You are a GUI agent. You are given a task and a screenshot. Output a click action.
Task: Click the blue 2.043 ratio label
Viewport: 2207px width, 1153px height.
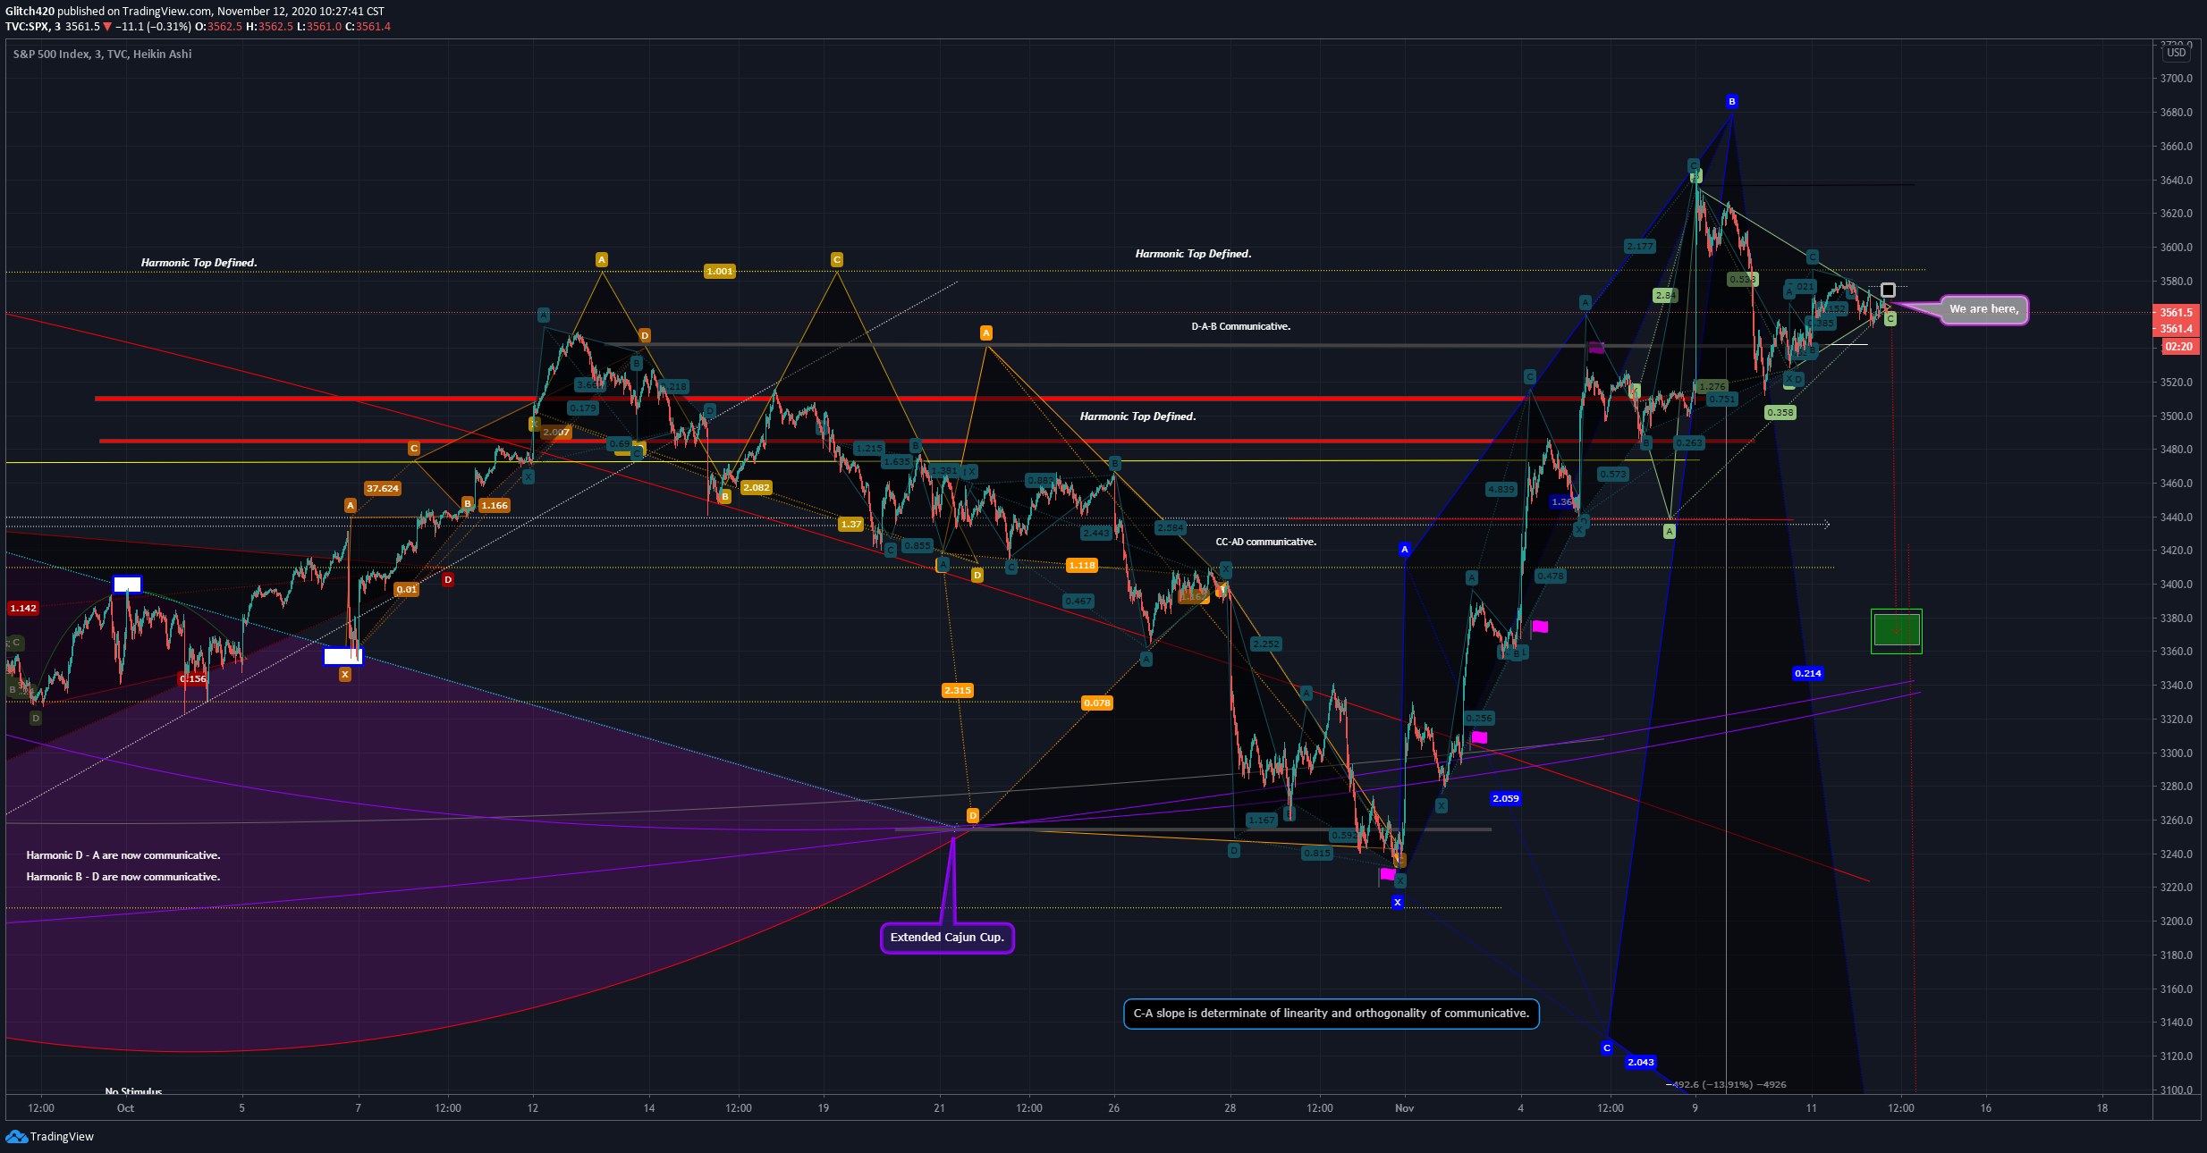point(1640,1063)
